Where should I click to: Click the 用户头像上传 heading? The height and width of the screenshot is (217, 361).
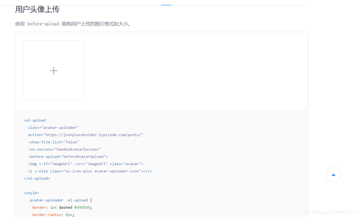click(x=37, y=9)
